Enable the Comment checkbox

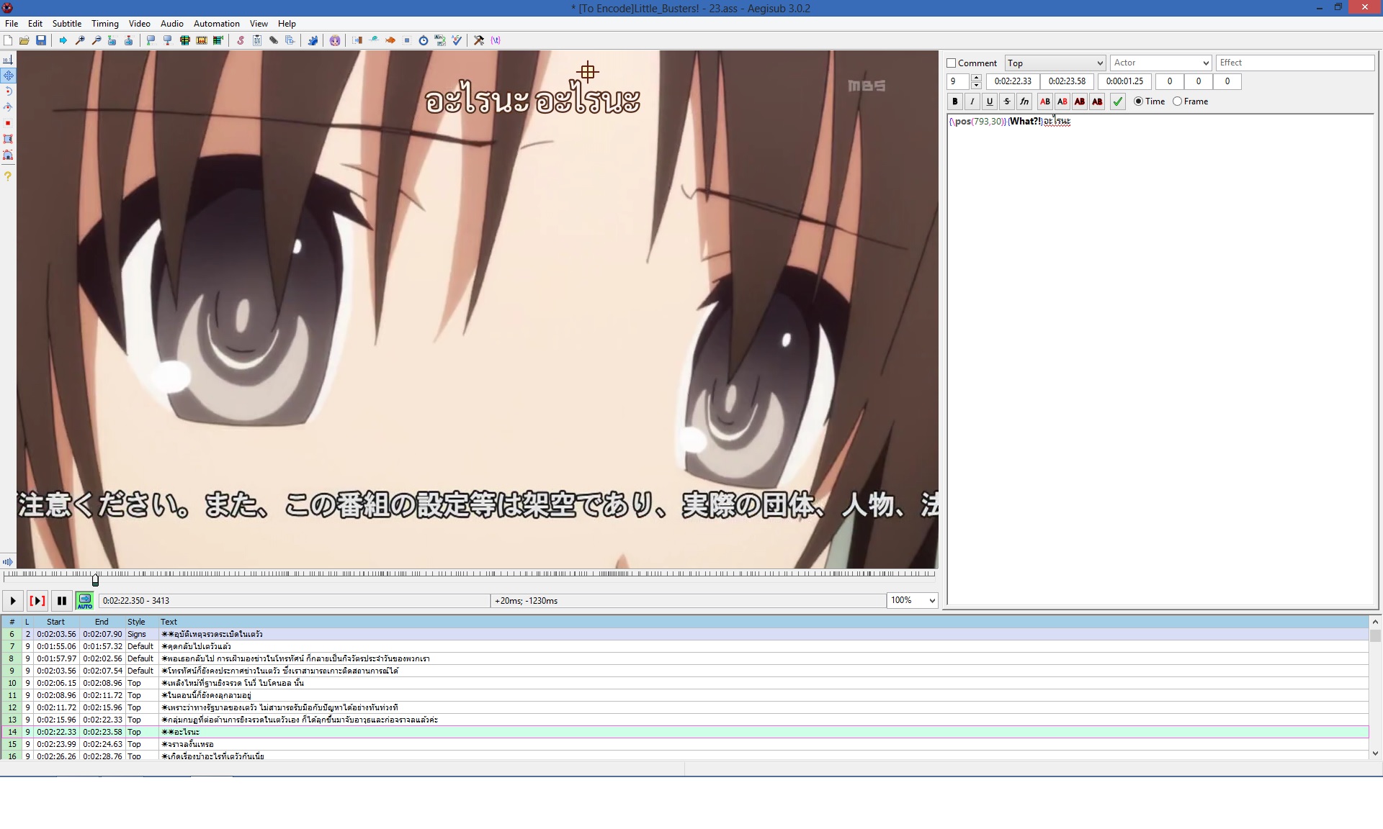coord(952,63)
